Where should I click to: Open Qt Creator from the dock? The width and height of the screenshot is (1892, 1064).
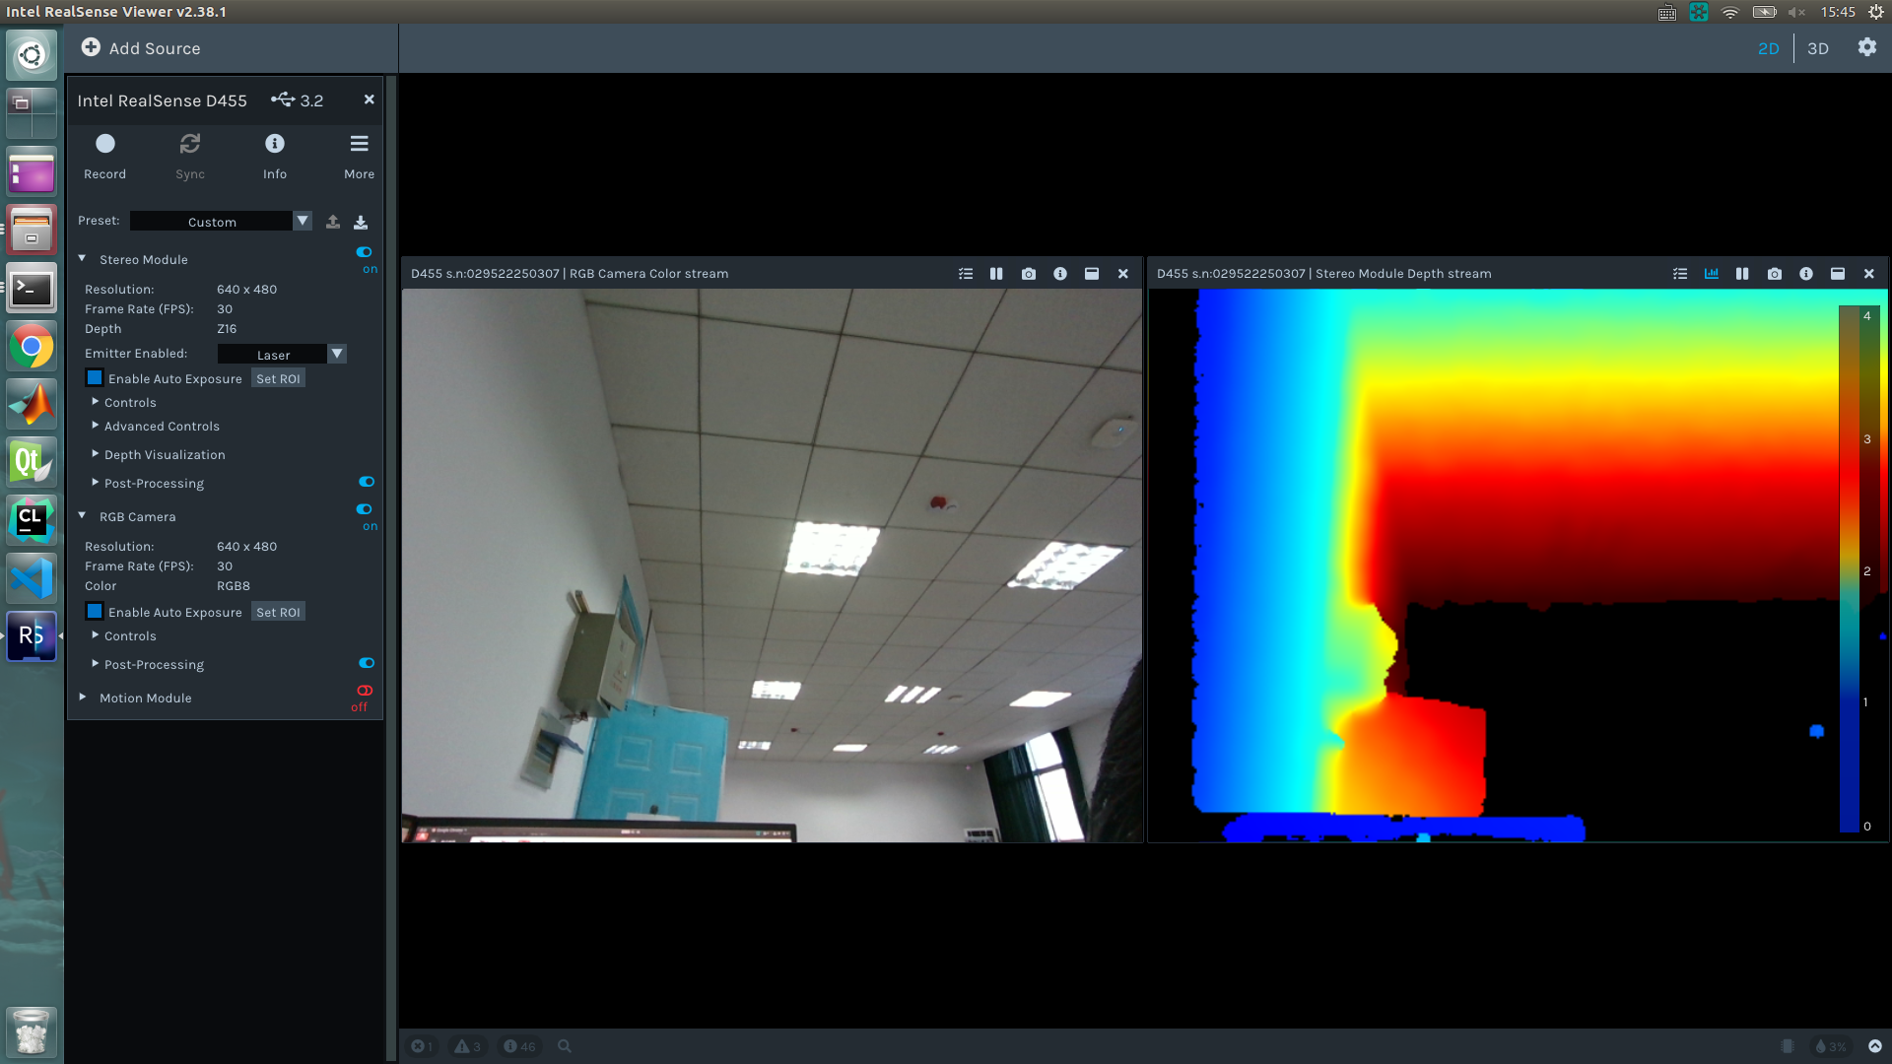32,462
